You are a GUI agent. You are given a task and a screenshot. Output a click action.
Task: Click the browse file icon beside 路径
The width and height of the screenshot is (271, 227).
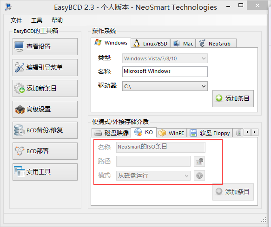[199, 162]
